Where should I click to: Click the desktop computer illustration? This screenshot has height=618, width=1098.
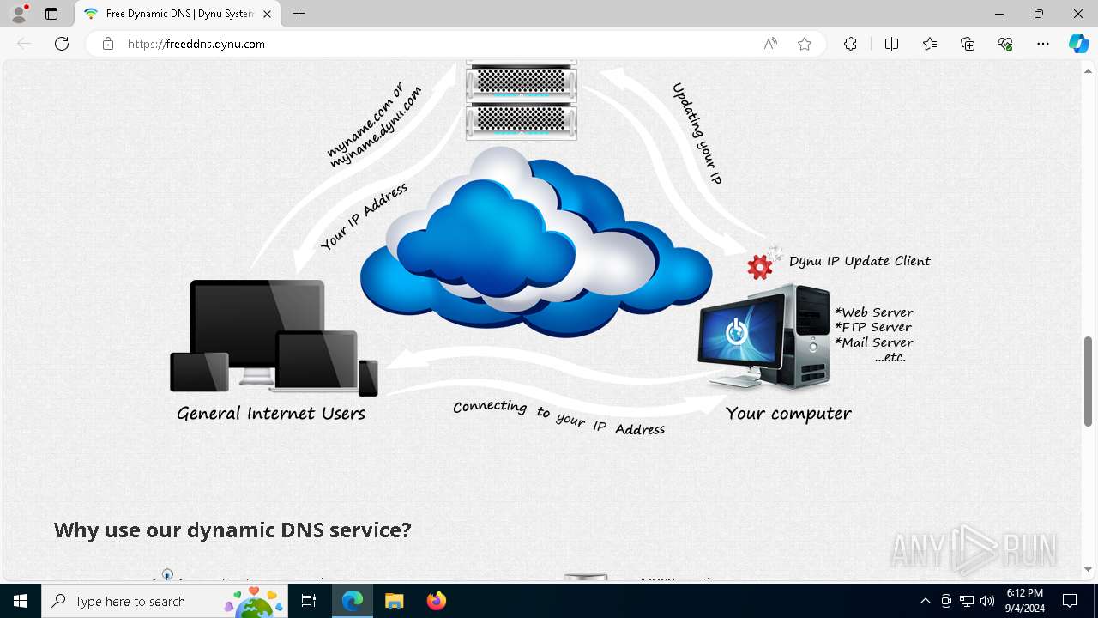click(x=763, y=338)
